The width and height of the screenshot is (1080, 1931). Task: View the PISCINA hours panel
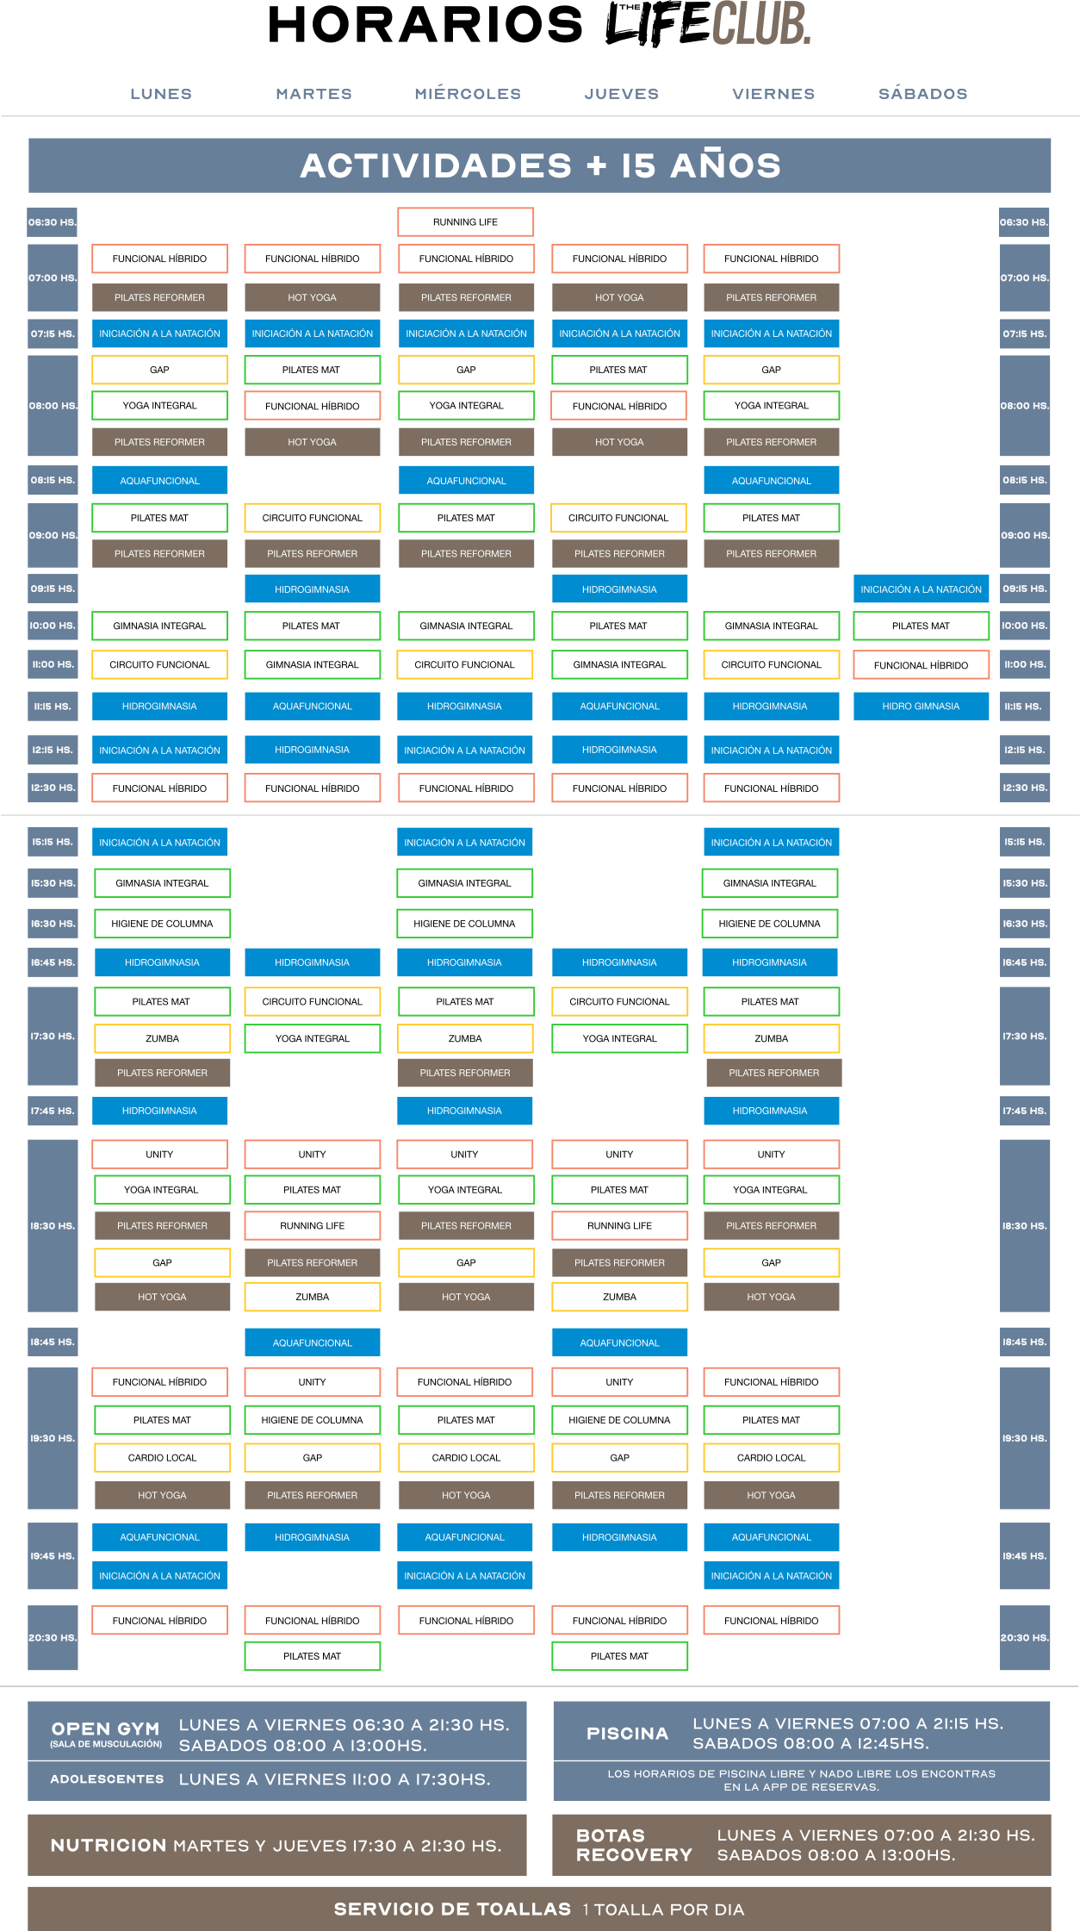tap(801, 1732)
